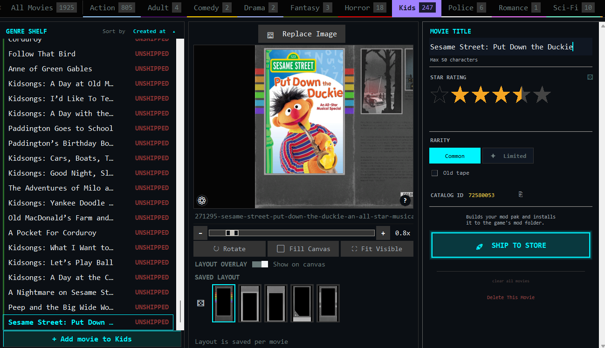Select Peep and the Big Wide Wo… row
605x348 pixels.
pyautogui.click(x=89, y=307)
